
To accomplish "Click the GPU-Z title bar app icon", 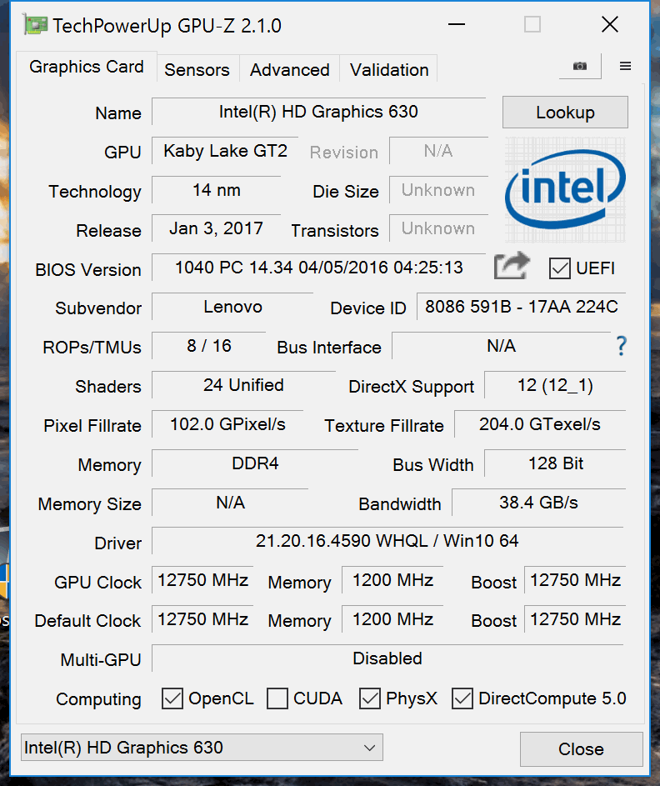I will click(36, 26).
